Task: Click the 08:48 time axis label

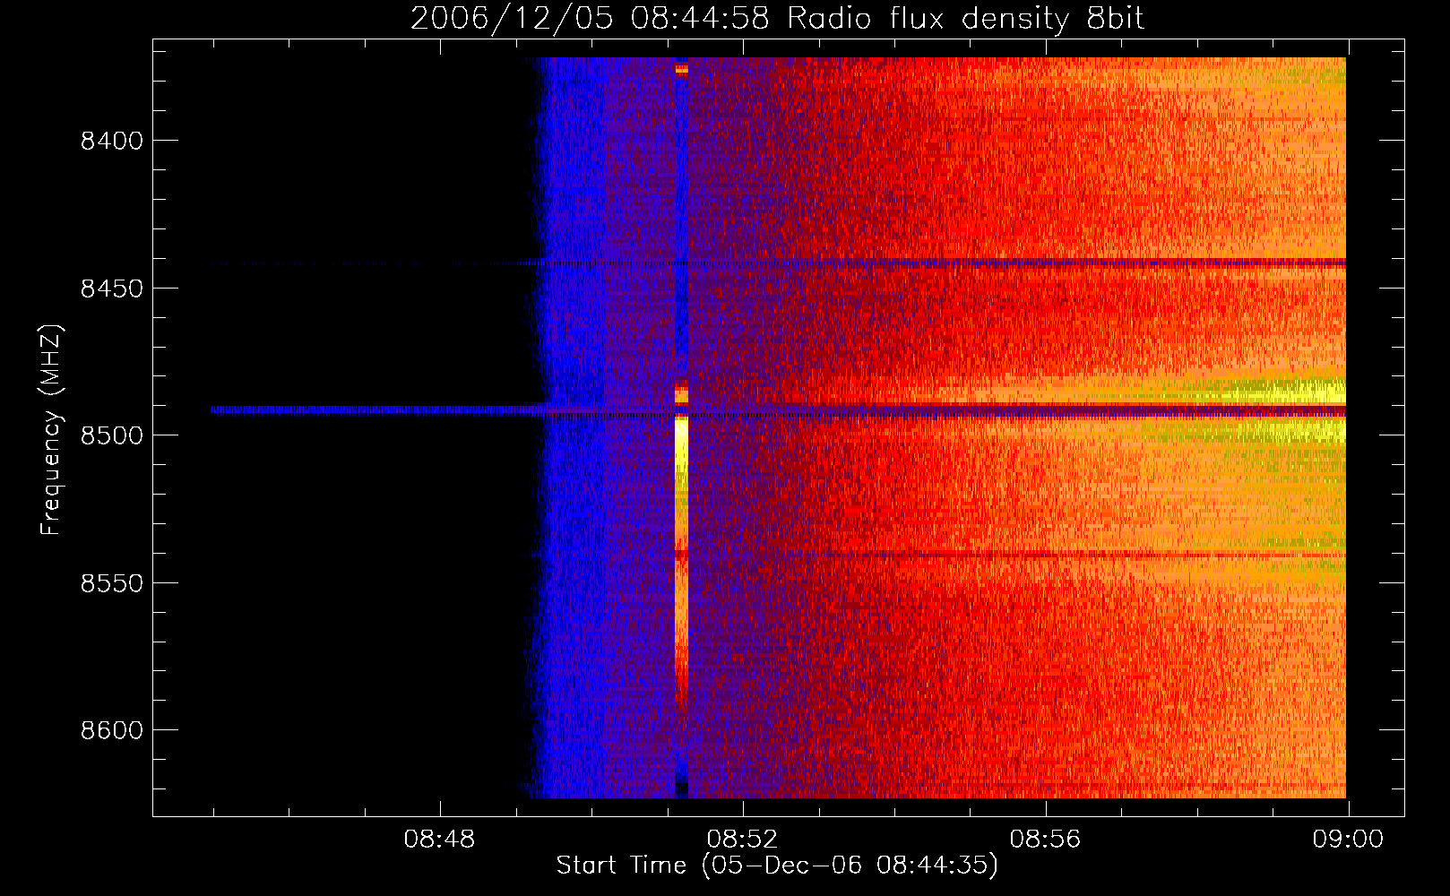Action: click(439, 840)
